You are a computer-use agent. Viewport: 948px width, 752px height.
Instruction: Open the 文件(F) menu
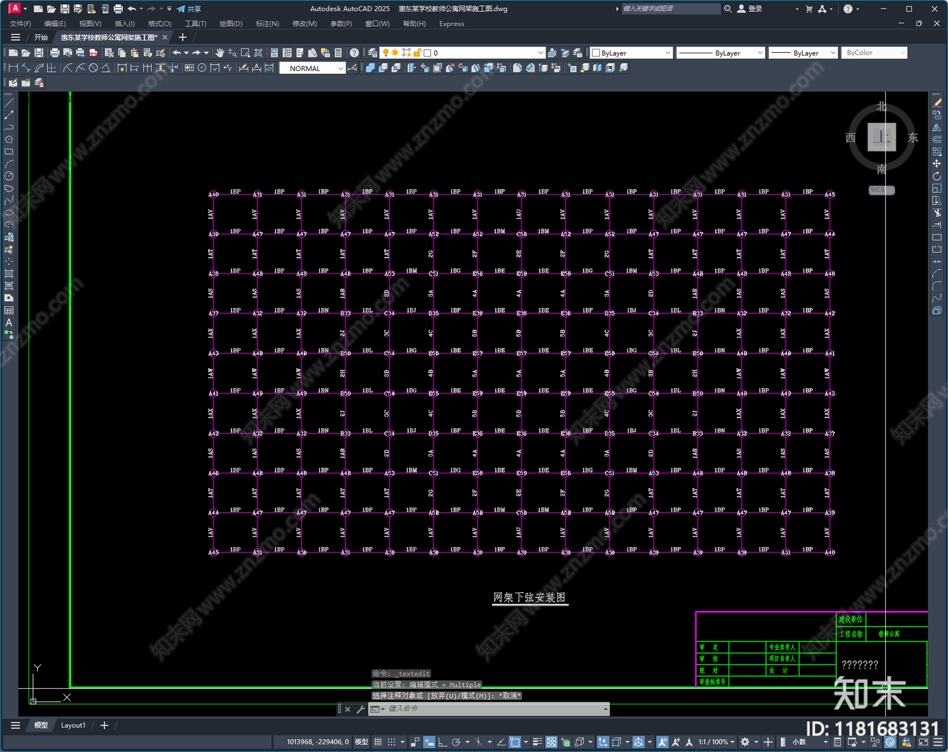[x=20, y=24]
